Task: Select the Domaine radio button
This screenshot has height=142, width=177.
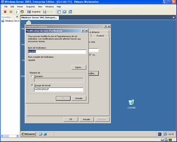Action: tap(32, 76)
